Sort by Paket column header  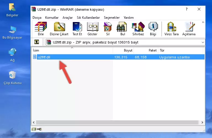click(146, 50)
